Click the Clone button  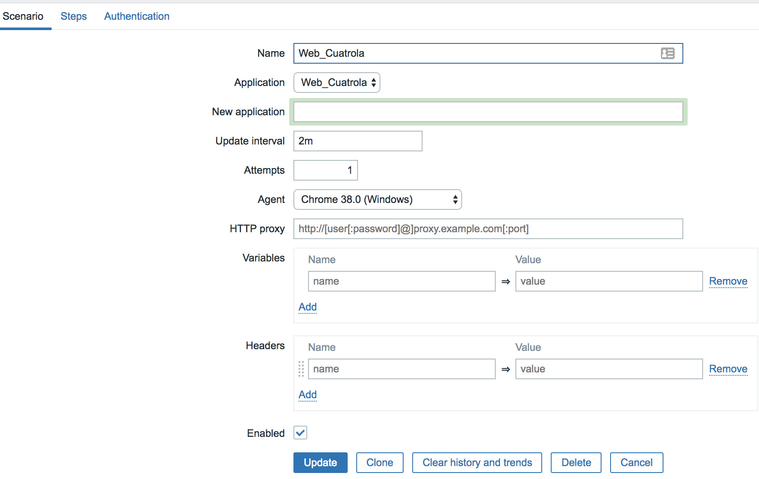point(380,463)
